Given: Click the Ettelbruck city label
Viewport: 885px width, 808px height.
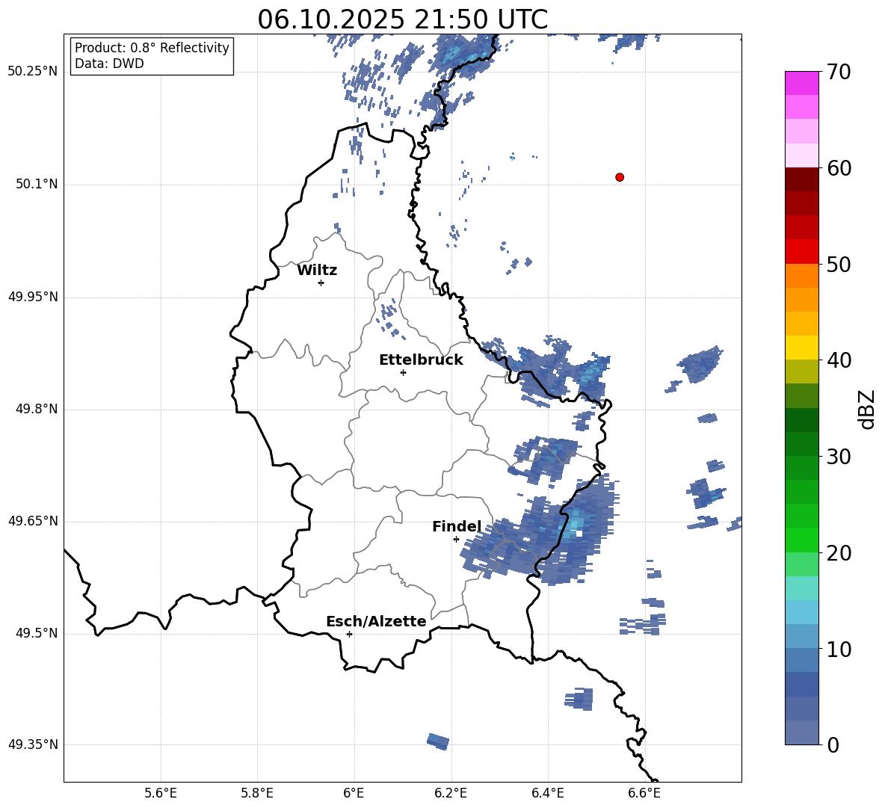Looking at the screenshot, I should tap(421, 360).
